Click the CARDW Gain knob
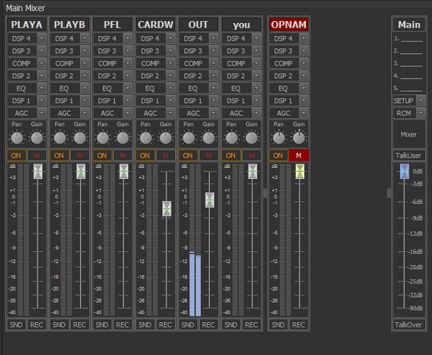The height and width of the screenshot is (355, 432). (165, 138)
